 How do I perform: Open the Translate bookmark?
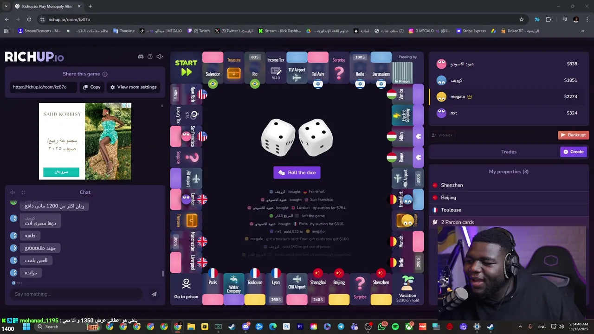point(123,31)
